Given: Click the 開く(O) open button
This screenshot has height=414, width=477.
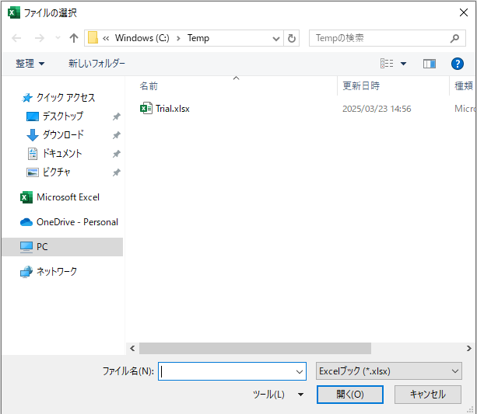Looking at the screenshot, I should pyautogui.click(x=350, y=395).
